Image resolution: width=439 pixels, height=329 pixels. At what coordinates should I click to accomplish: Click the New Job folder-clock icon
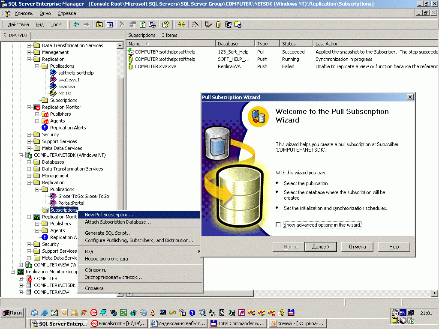click(238, 24)
